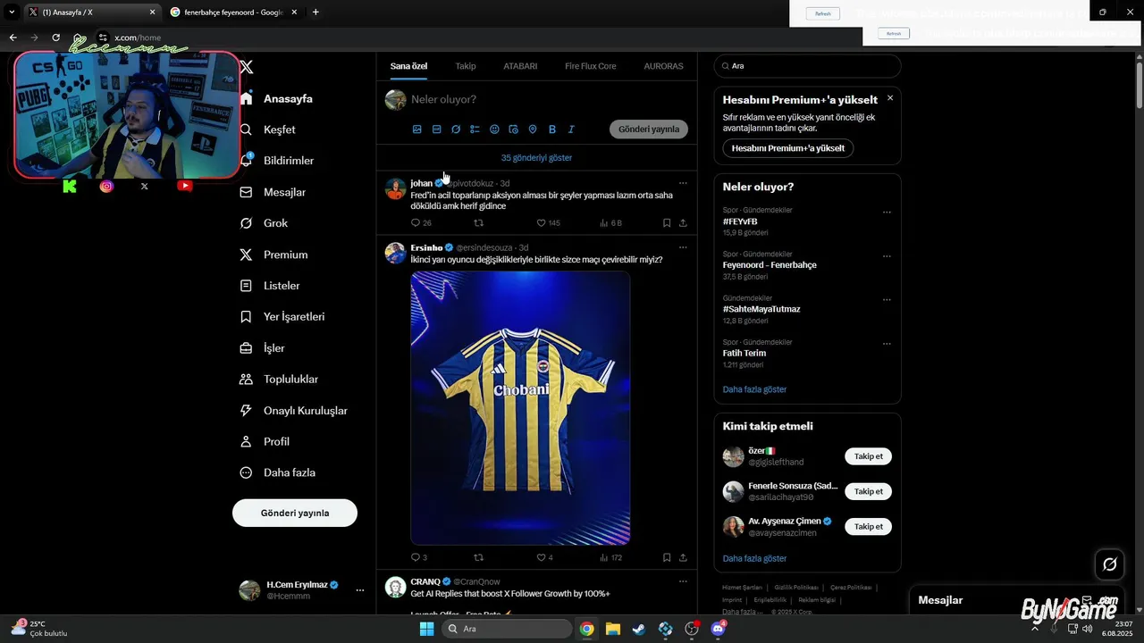Show more trends under Neler oluyor
The image size is (1144, 643).
(x=754, y=389)
